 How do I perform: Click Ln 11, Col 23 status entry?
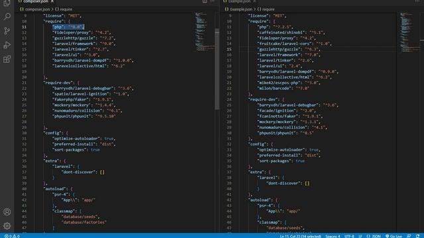pyautogui.click(x=300, y=236)
